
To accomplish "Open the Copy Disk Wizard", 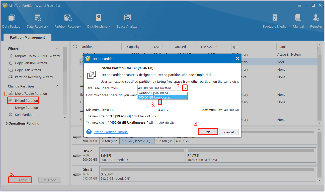I will pos(25,70).
